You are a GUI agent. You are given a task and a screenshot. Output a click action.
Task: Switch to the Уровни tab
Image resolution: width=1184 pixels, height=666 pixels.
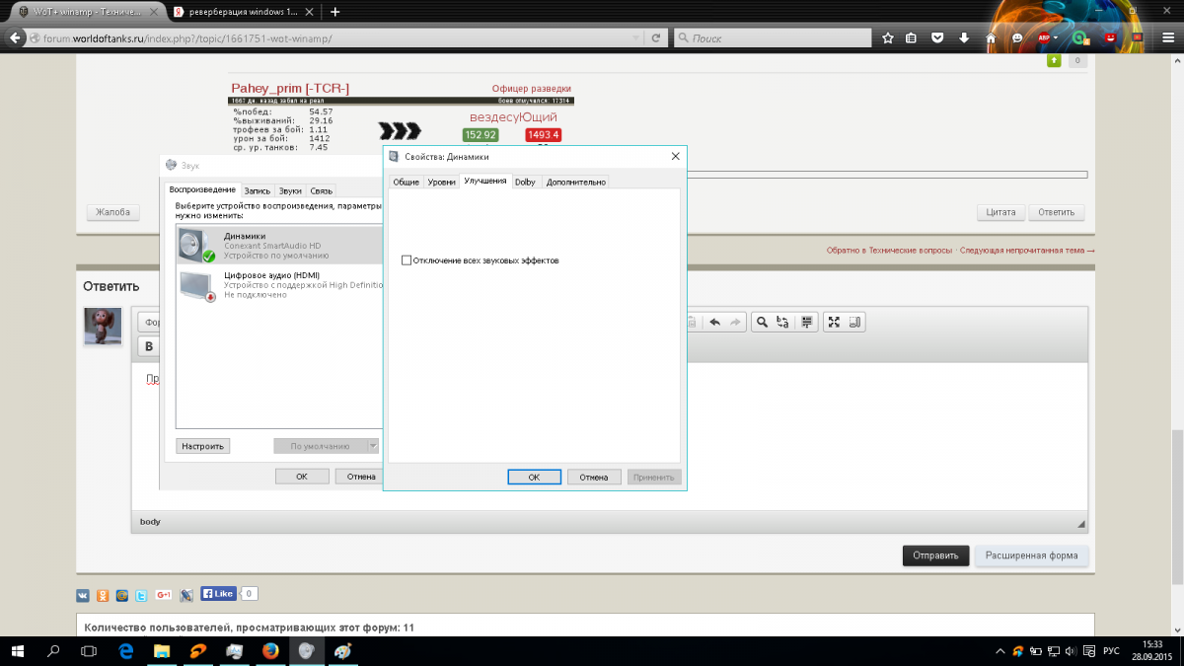(x=441, y=182)
